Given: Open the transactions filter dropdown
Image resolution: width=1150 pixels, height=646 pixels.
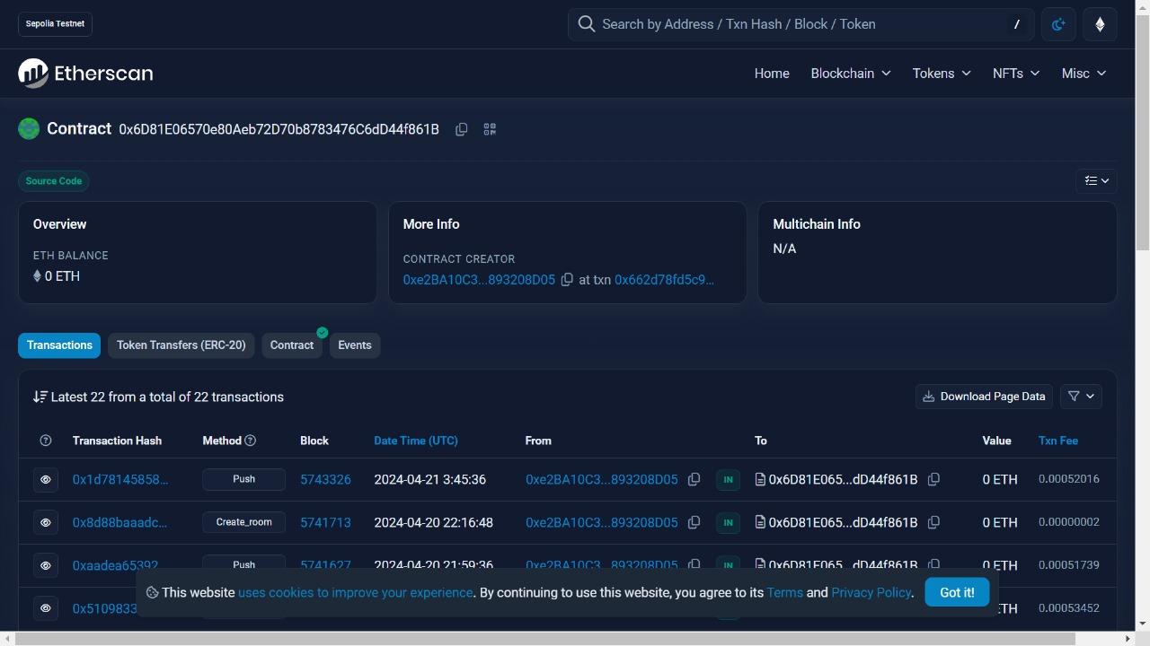Looking at the screenshot, I should pos(1081,397).
